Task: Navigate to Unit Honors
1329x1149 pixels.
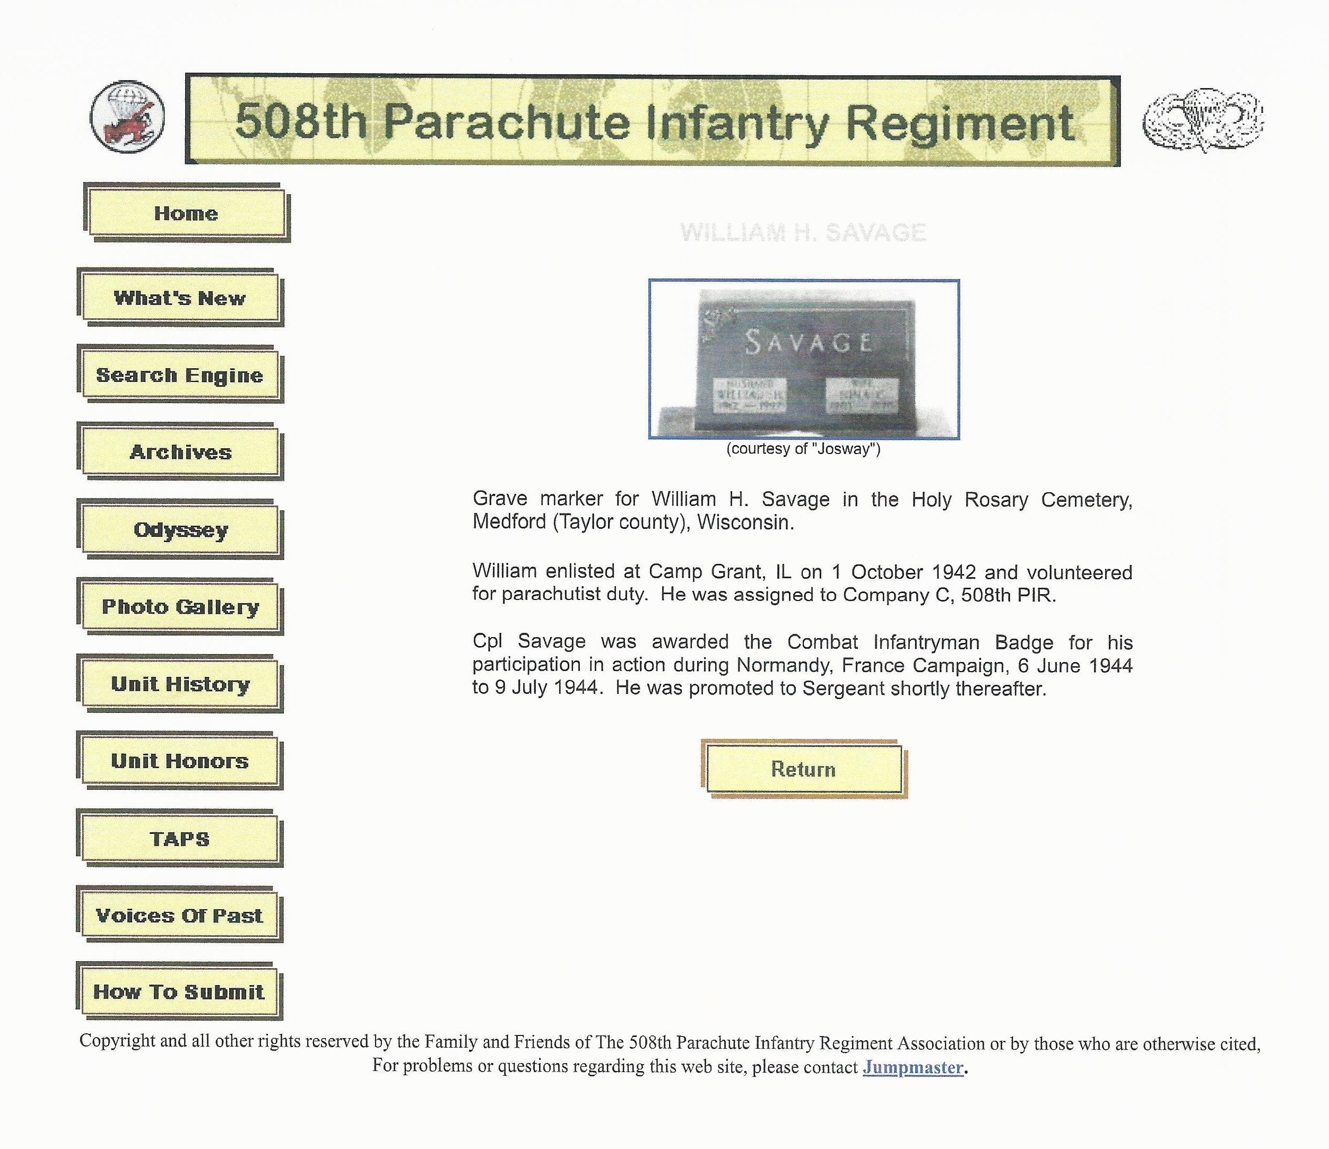Action: click(180, 761)
